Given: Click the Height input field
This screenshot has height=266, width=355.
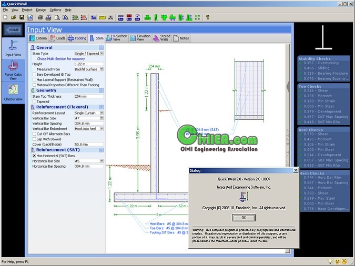Looking at the screenshot, I should coord(89,64).
